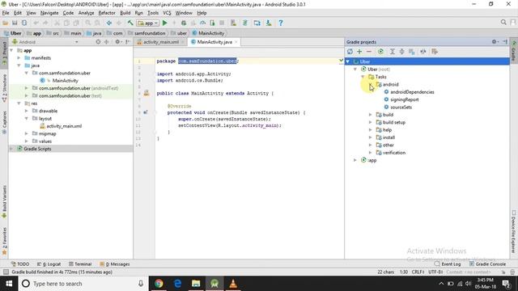Collapse all nodes in Gradle panel toolbar

401,52
